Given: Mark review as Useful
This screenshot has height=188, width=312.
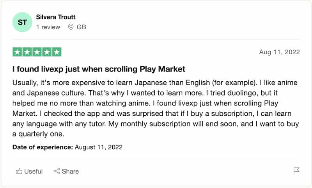Looking at the screenshot, I should [29, 171].
